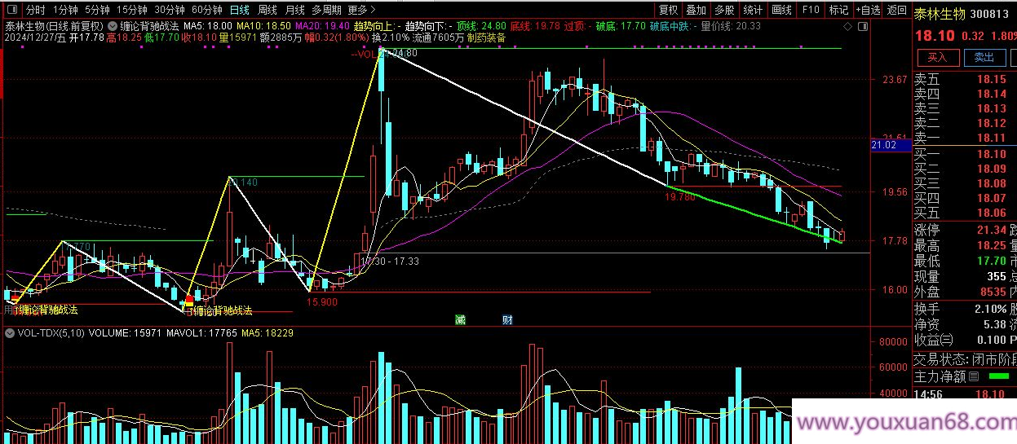
Task: Expand the 更多 periods menu
Action: (358, 11)
